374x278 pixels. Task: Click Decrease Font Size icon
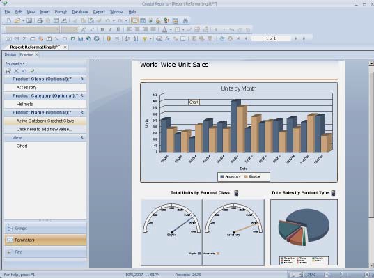point(92,29)
